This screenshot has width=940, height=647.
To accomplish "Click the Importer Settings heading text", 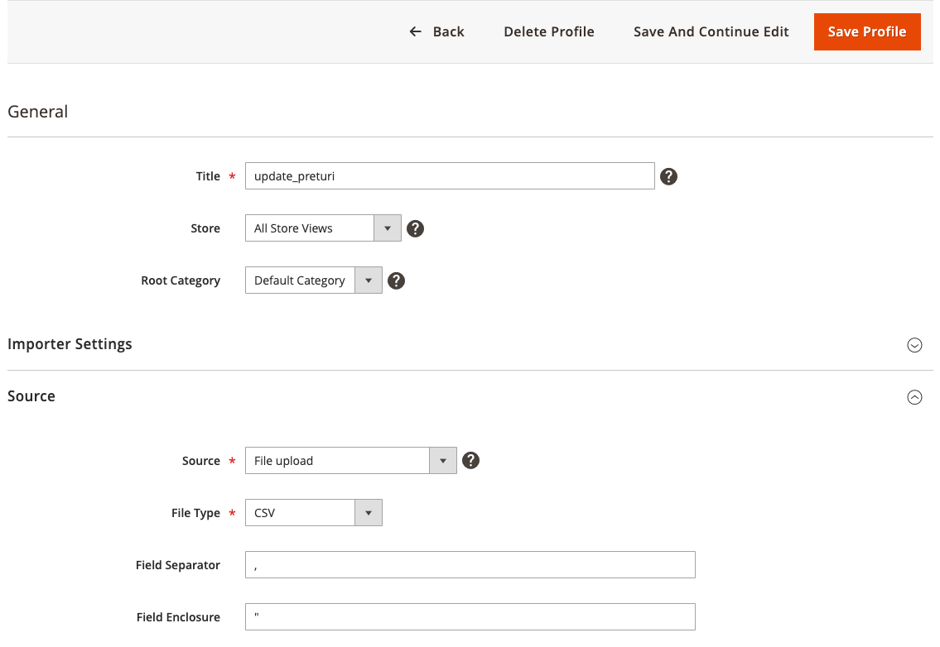I will (70, 344).
